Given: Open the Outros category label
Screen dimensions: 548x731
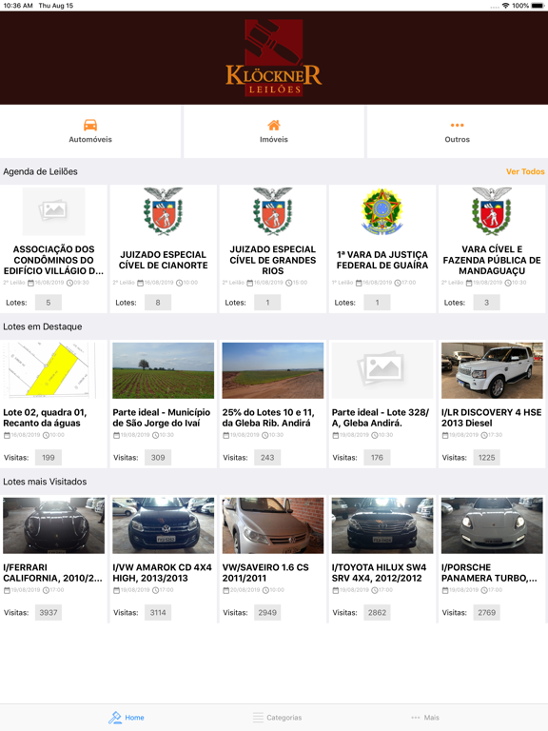Looking at the screenshot, I should [457, 139].
